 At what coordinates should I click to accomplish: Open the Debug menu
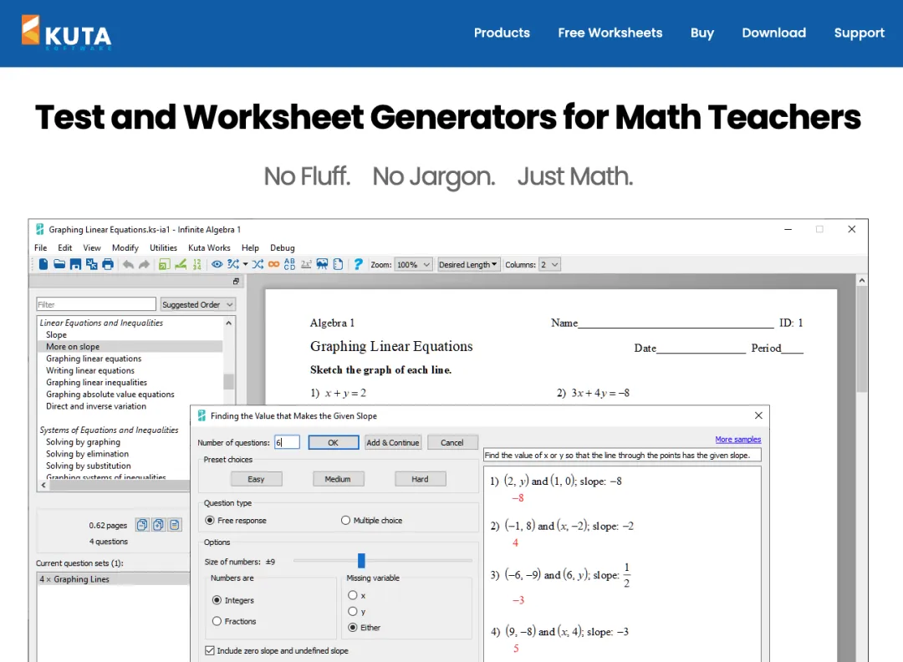[x=283, y=247]
